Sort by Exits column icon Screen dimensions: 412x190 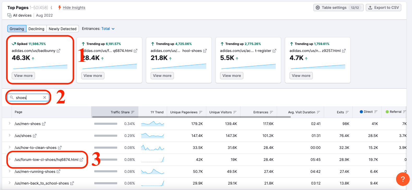(x=347, y=112)
